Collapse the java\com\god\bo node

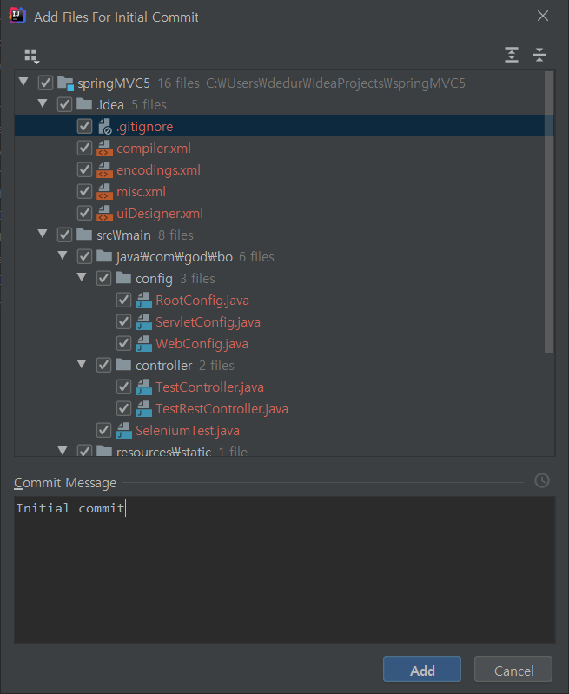click(63, 255)
